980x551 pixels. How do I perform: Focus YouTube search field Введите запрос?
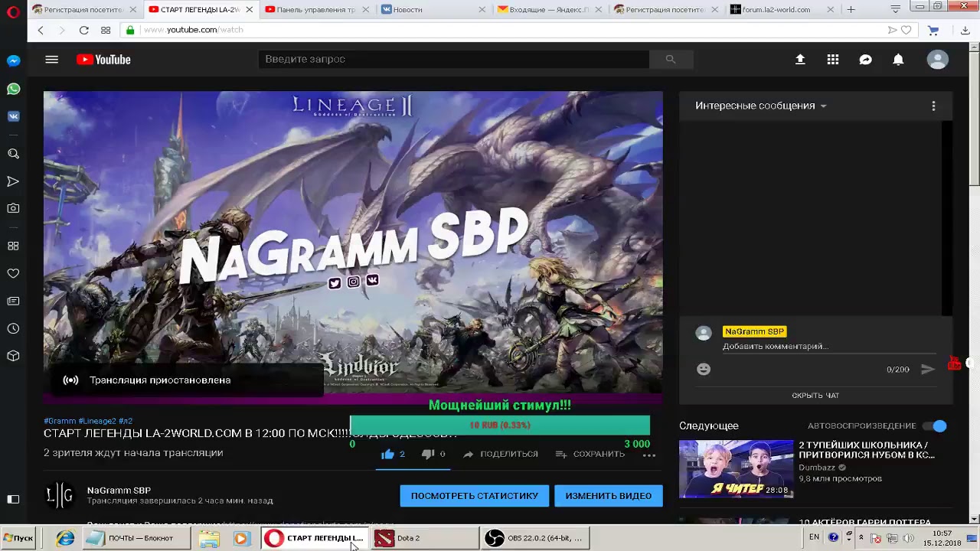point(454,59)
